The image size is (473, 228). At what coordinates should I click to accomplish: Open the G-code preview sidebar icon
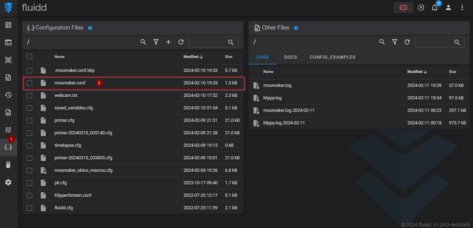click(x=8, y=60)
